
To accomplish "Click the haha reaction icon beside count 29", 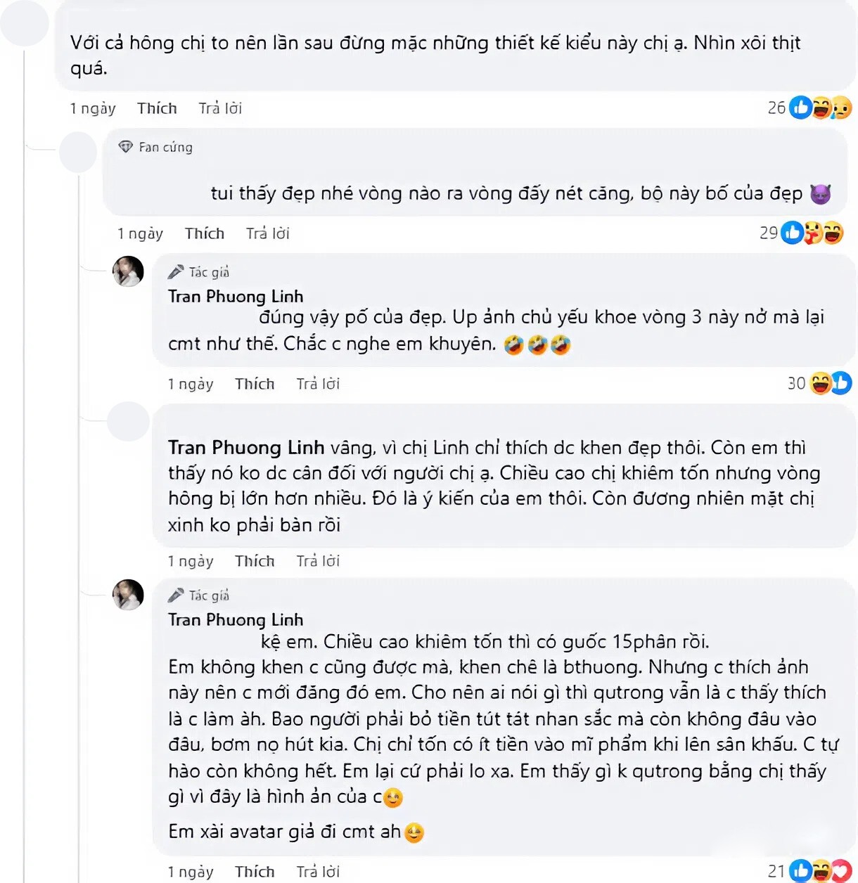I will 833,233.
